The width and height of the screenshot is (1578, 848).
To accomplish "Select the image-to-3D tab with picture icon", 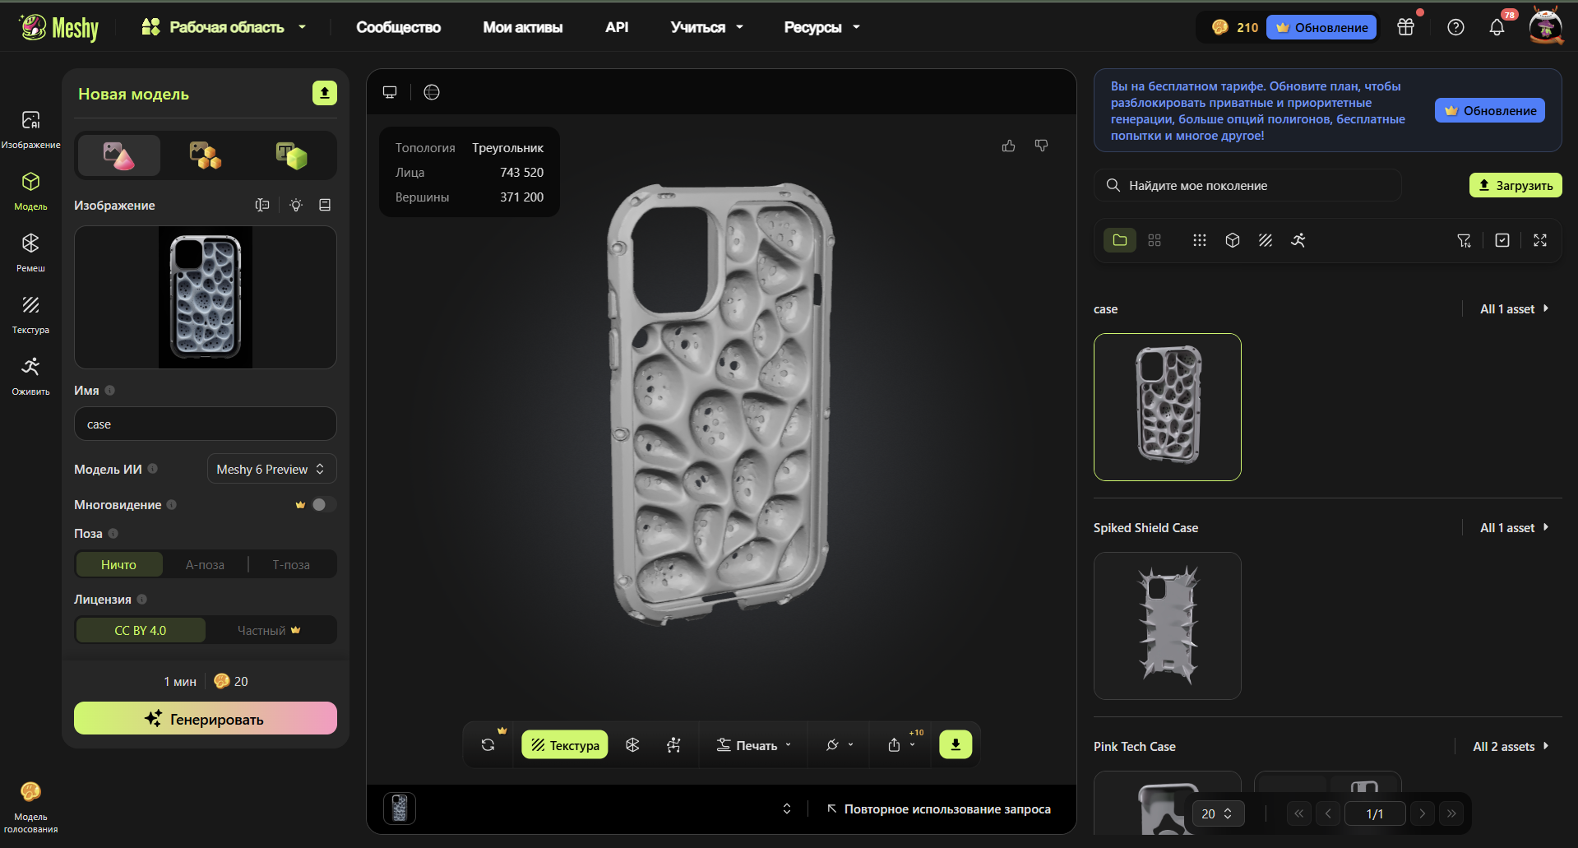I will point(119,155).
